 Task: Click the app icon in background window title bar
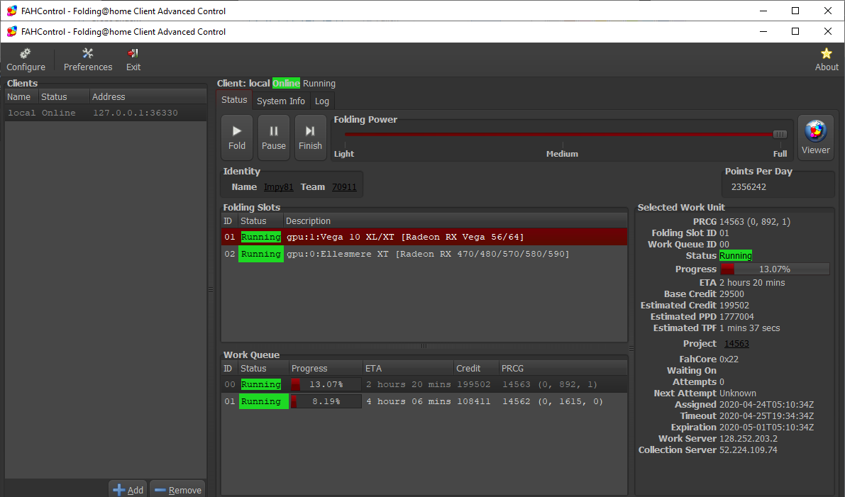(12, 11)
